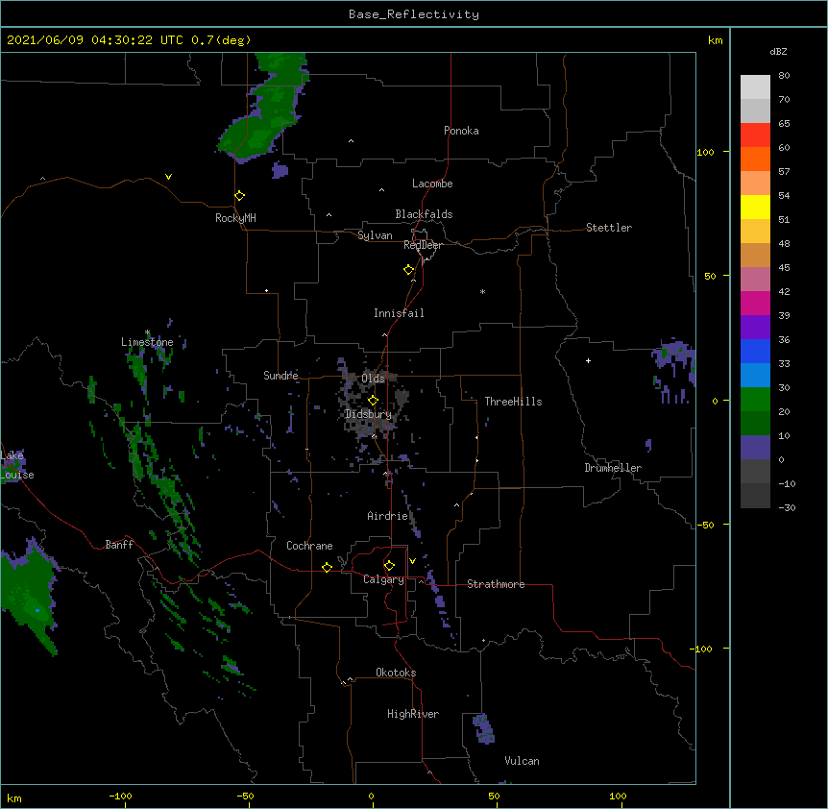Select the km unit label at top right
Screen dimensions: 828x809
tap(715, 40)
